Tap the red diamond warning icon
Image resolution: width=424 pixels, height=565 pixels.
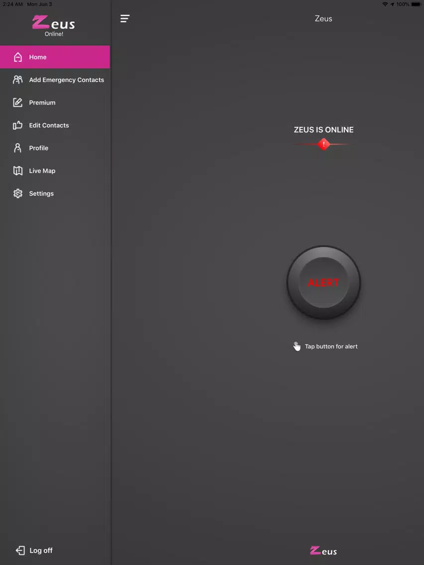[323, 144]
